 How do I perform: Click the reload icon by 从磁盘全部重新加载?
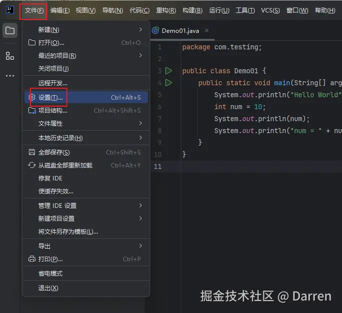point(32,165)
